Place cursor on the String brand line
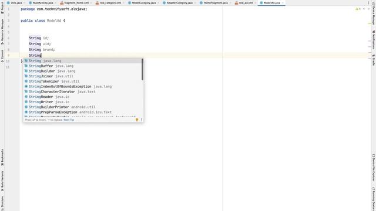The width and height of the screenshot is (376, 211). click(42, 49)
